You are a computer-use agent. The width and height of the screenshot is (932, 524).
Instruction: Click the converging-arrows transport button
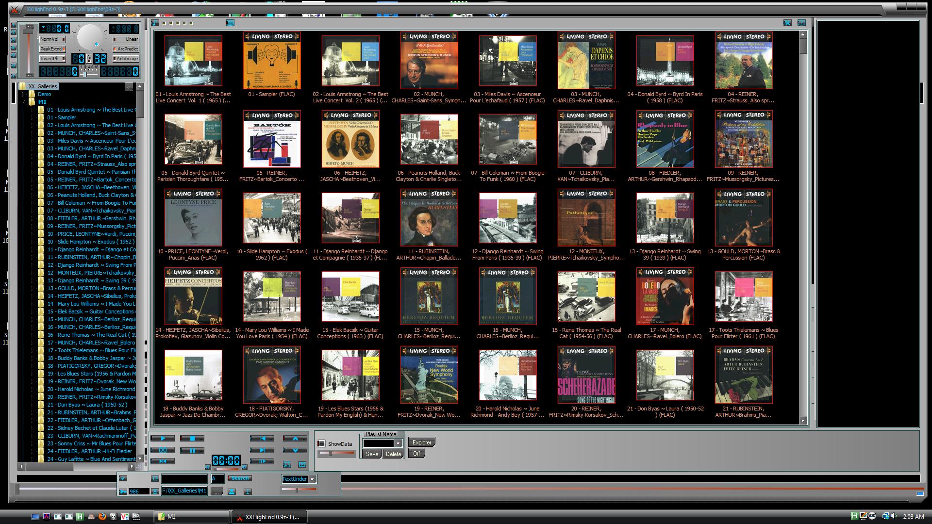[163, 461]
